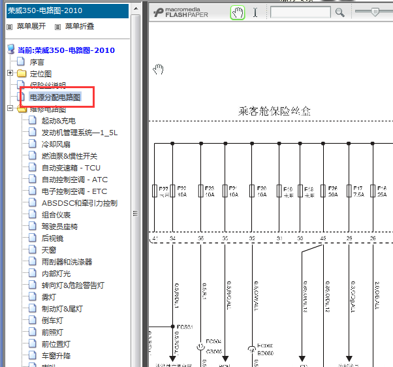Open 燃油泵&惯性开关 diagram
The image size is (393, 367).
point(69,156)
